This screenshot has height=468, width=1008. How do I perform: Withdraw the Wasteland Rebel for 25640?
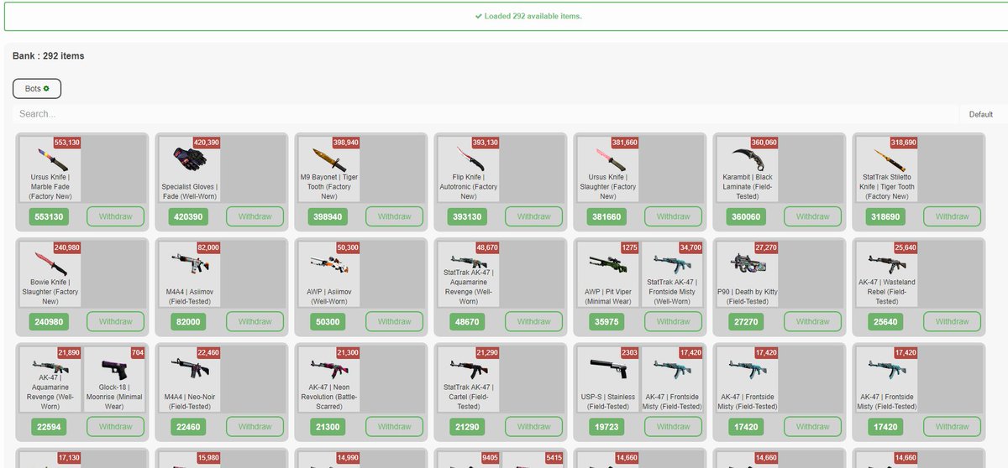(x=952, y=321)
